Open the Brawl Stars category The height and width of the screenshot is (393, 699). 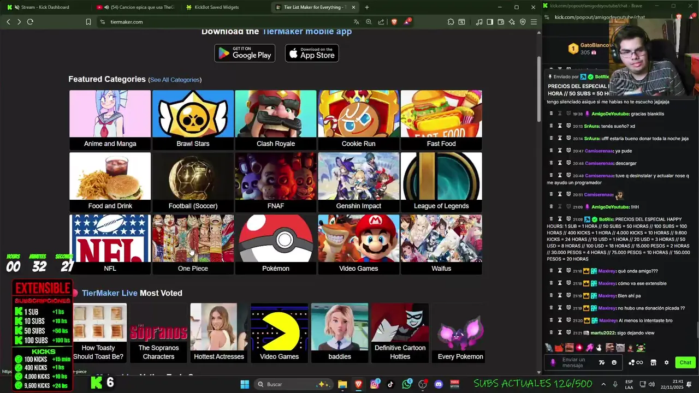[193, 120]
